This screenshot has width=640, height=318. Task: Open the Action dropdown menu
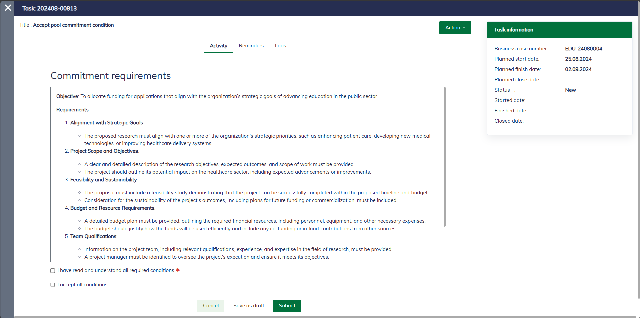tap(455, 28)
